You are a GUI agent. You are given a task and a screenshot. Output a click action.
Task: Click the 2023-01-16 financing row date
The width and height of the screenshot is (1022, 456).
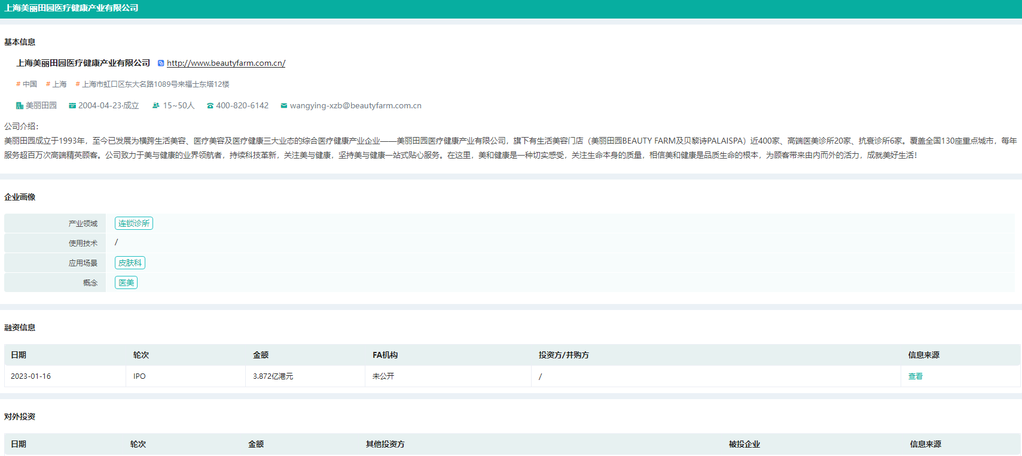[x=30, y=376]
